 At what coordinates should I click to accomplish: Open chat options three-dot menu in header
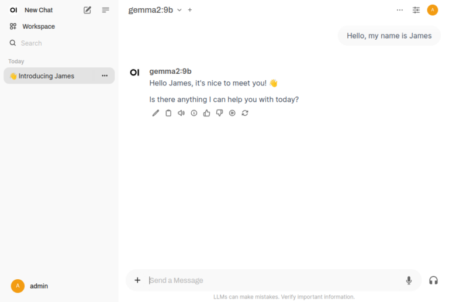(x=400, y=10)
